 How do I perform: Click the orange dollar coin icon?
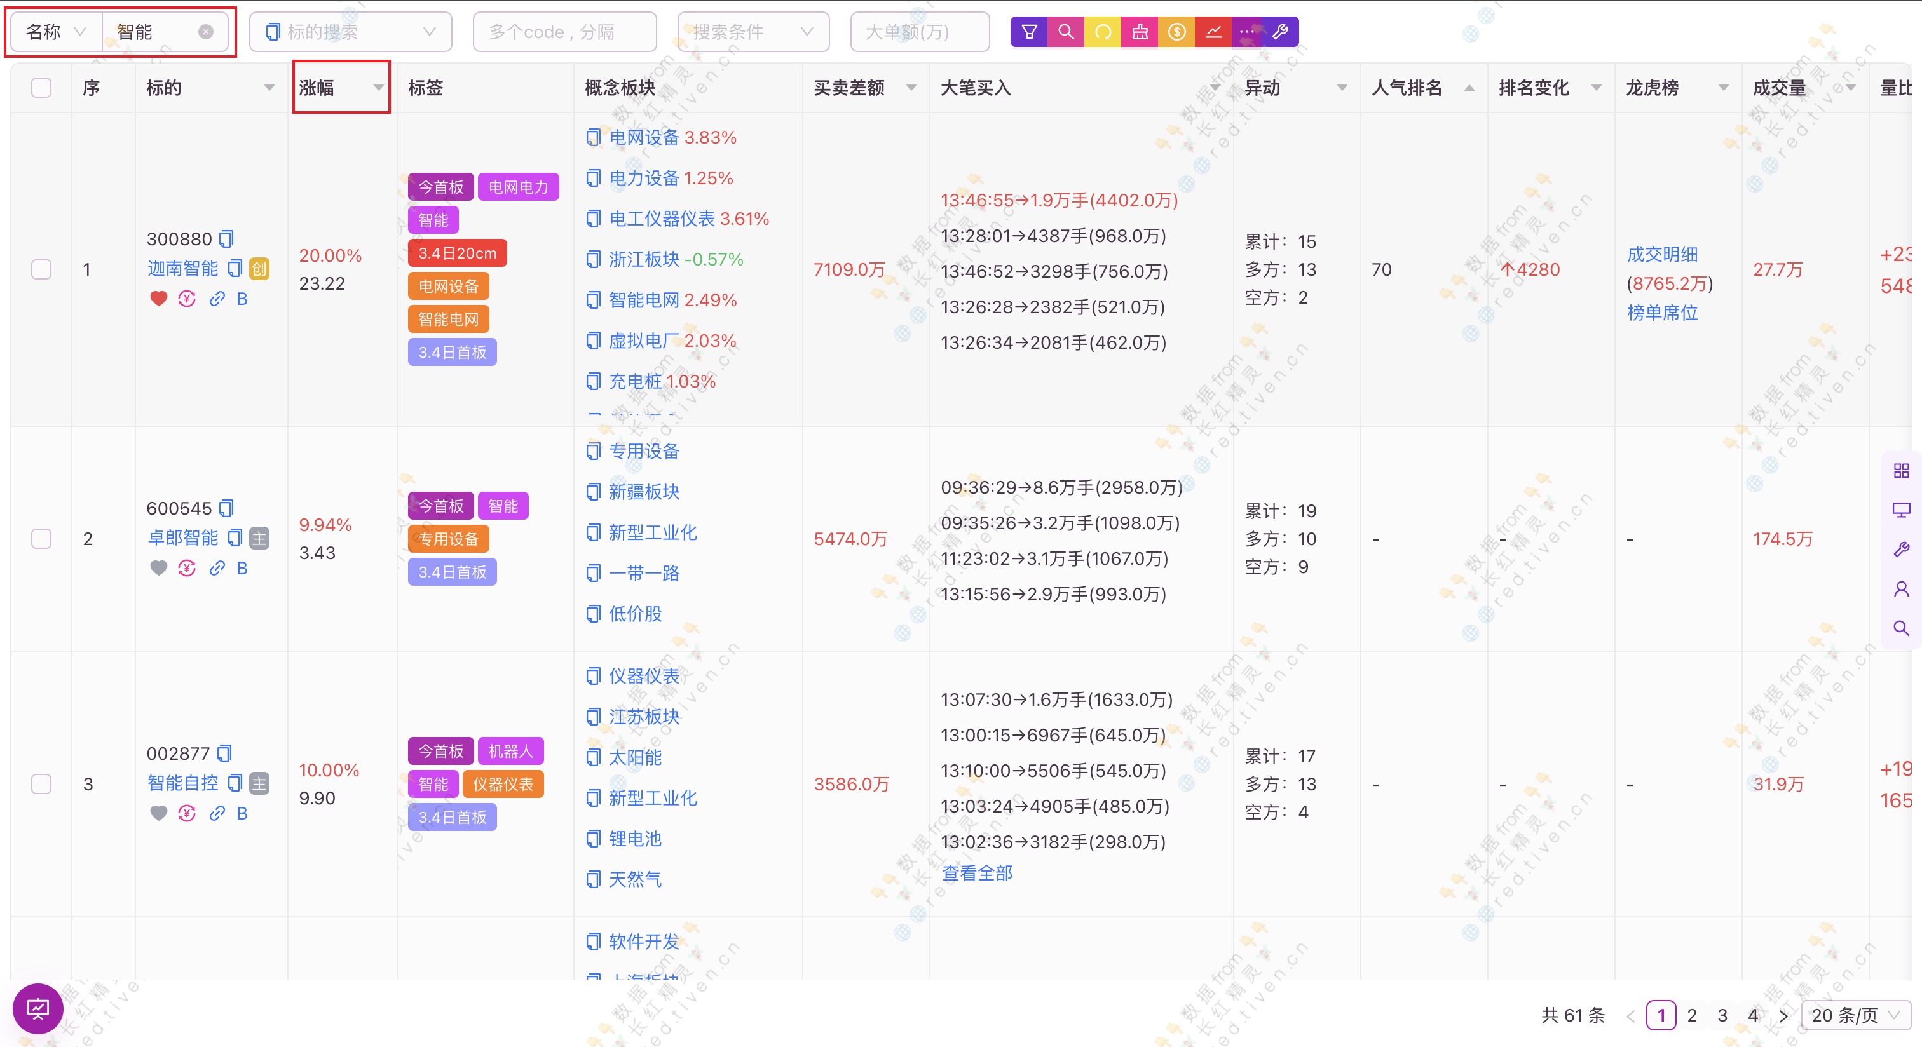click(1176, 32)
